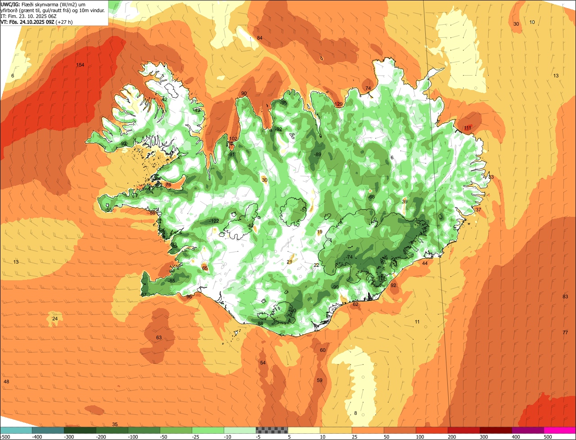Pick the -50 to -25 green legend swatch
Screen dimensions: 576x440
[176, 430]
